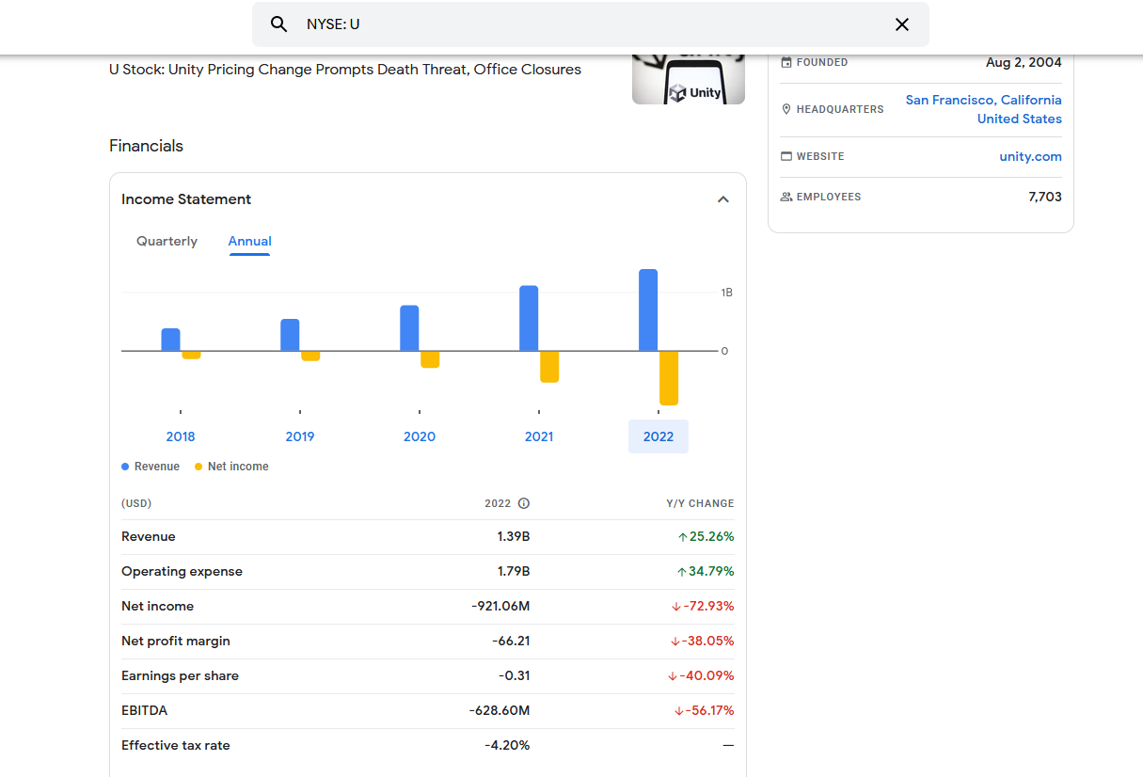Screen dimensions: 1143x777
Task: Click the Net profit margin row label
Action: pos(176,642)
